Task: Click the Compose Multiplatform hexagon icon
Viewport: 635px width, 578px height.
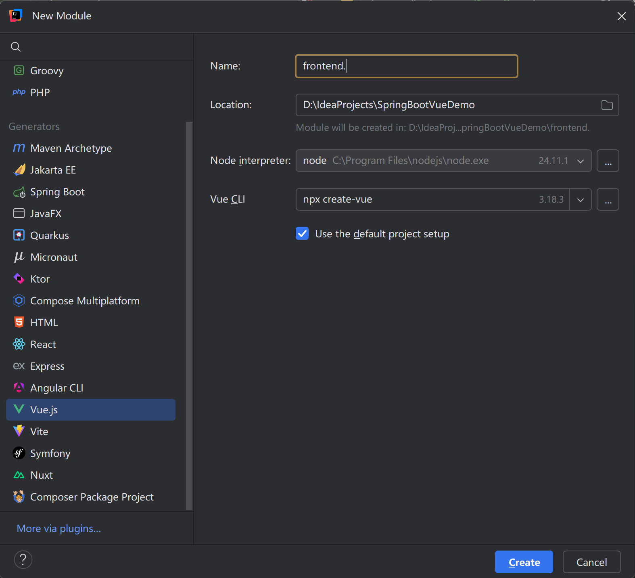Action: pyautogui.click(x=19, y=301)
